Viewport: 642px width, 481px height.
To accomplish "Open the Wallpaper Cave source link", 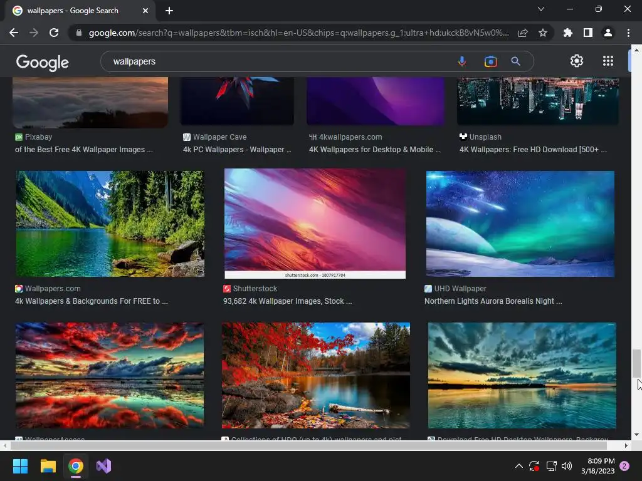I will point(215,137).
